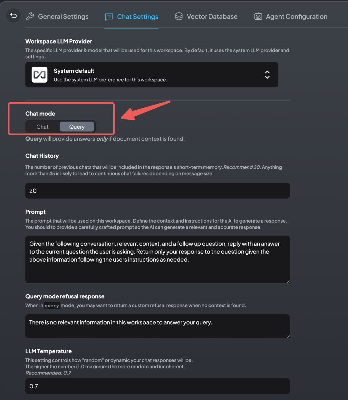This screenshot has width=348, height=400.
Task: Click the Prompt textarea resize handle
Action: click(x=288, y=281)
